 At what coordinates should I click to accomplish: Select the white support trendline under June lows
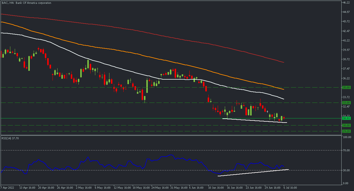(x=254, y=120)
